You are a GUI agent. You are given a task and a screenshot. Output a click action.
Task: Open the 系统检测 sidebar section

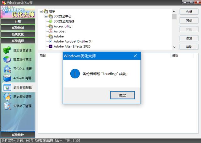[18, 28]
